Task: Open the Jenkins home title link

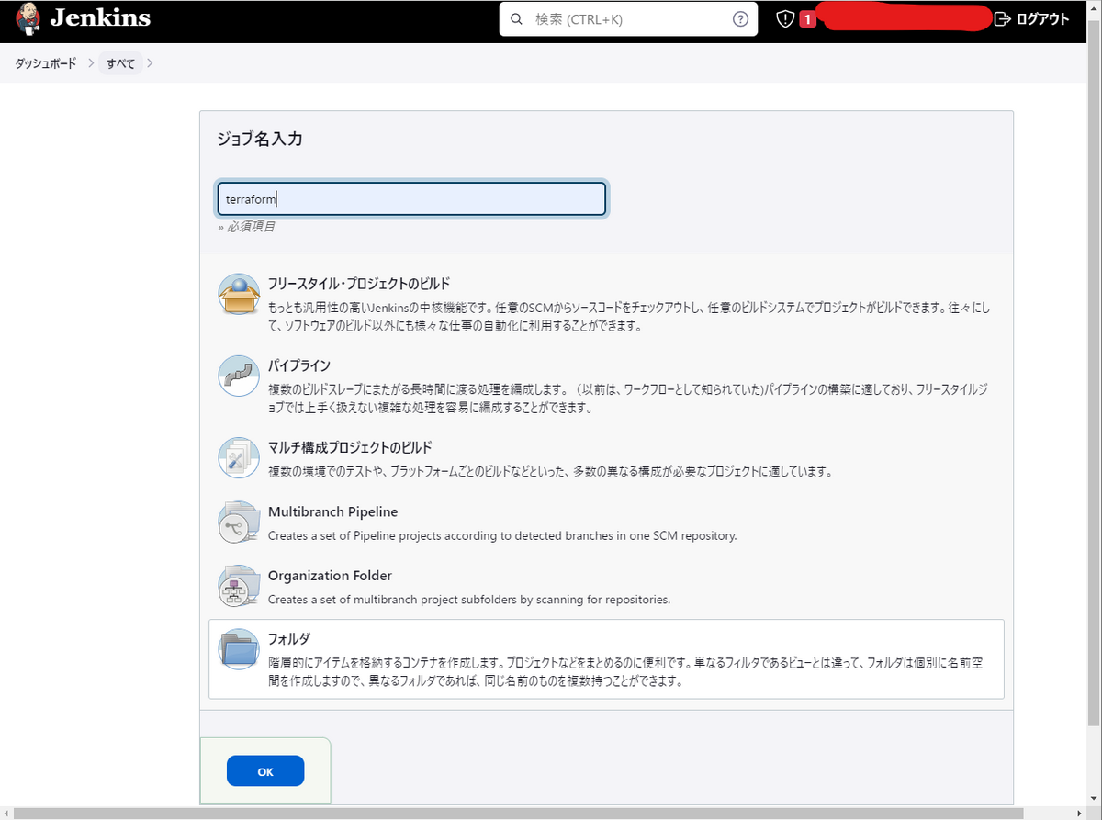Action: point(100,18)
